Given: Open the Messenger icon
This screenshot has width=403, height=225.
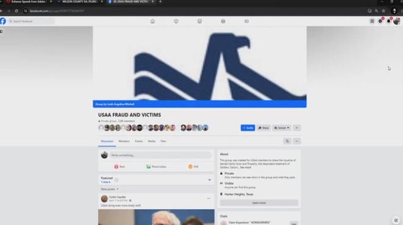Looking at the screenshot, I should coord(380,21).
